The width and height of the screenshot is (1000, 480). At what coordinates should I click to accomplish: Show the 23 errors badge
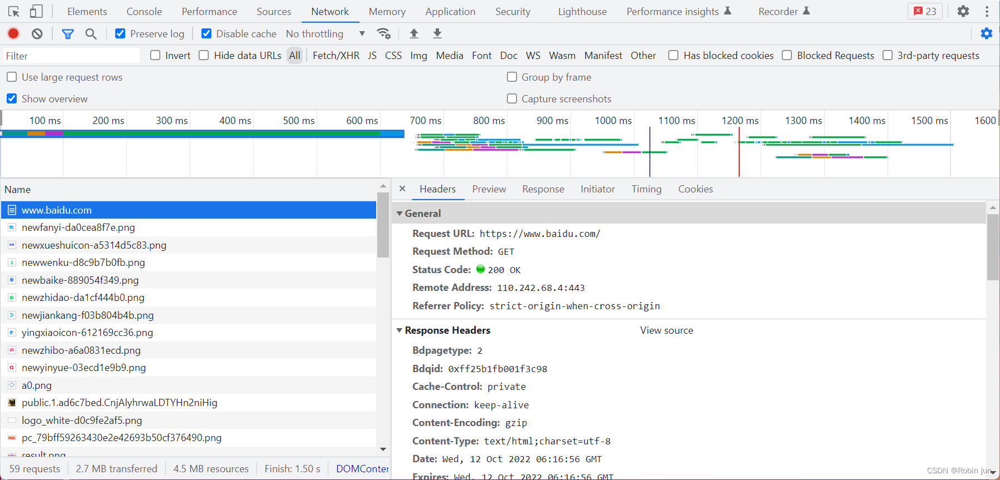[925, 11]
